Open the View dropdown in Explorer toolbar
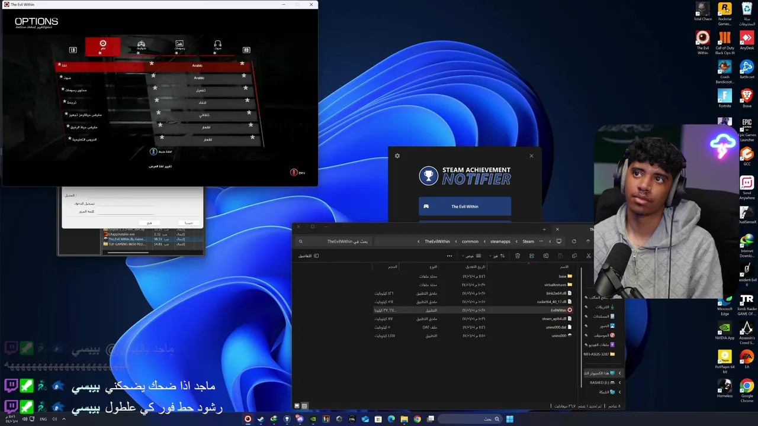758x426 pixels. 472,256
